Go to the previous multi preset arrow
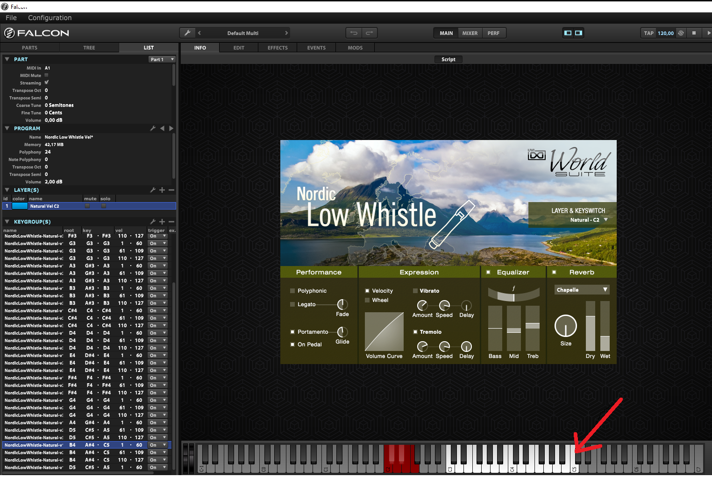Viewport: 712px width, 491px height. pyautogui.click(x=199, y=33)
